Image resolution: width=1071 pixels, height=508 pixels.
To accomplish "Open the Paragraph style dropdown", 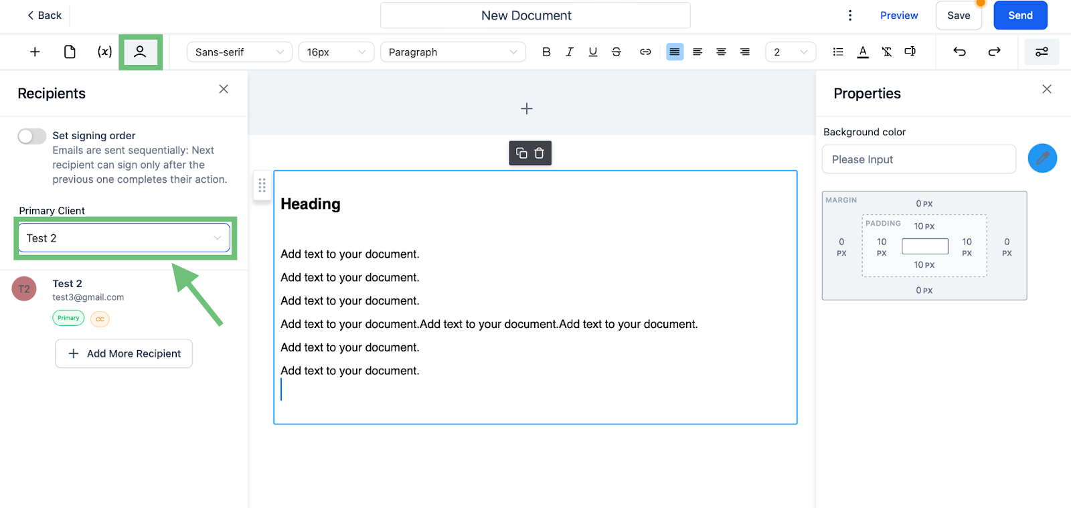I will pyautogui.click(x=453, y=52).
